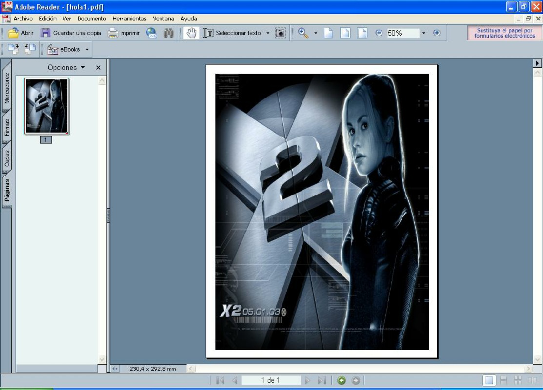This screenshot has width=543, height=390.
Task: Select continuous facing layout toggle
Action: tap(518, 380)
